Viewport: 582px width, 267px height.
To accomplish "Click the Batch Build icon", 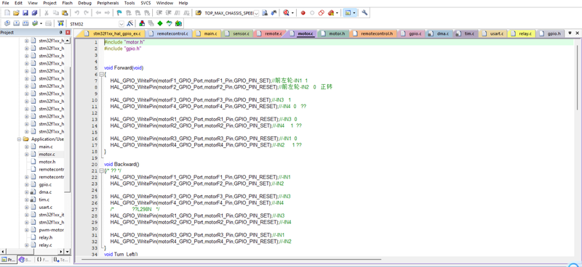I will [35, 23].
